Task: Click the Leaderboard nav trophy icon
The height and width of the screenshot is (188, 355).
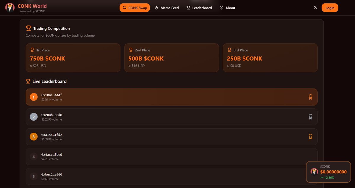Action: (x=188, y=8)
